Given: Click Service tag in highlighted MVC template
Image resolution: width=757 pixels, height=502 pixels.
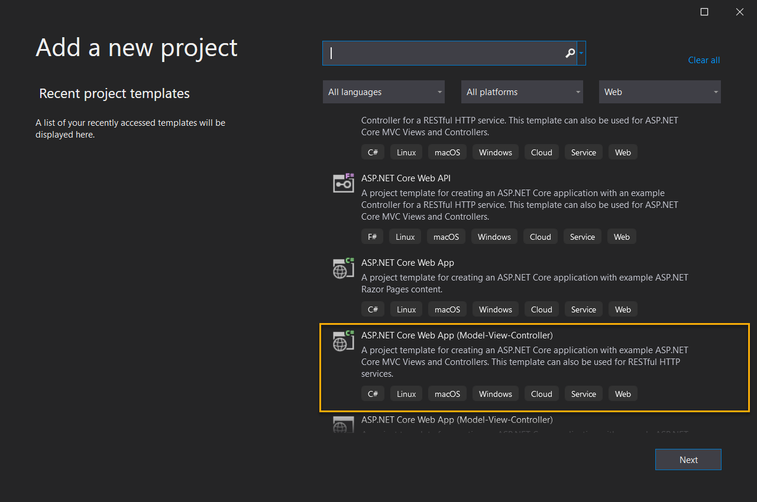Looking at the screenshot, I should click(584, 394).
